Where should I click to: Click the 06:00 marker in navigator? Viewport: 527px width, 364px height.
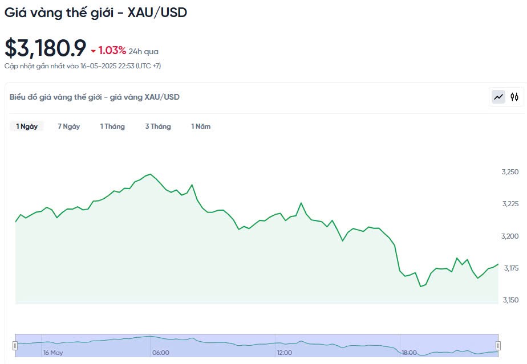coord(160,353)
